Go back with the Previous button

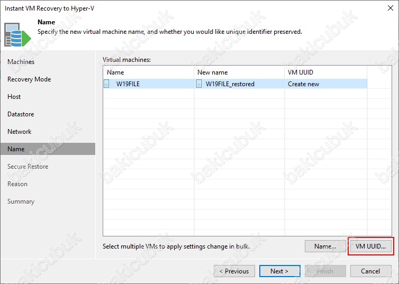tap(234, 271)
